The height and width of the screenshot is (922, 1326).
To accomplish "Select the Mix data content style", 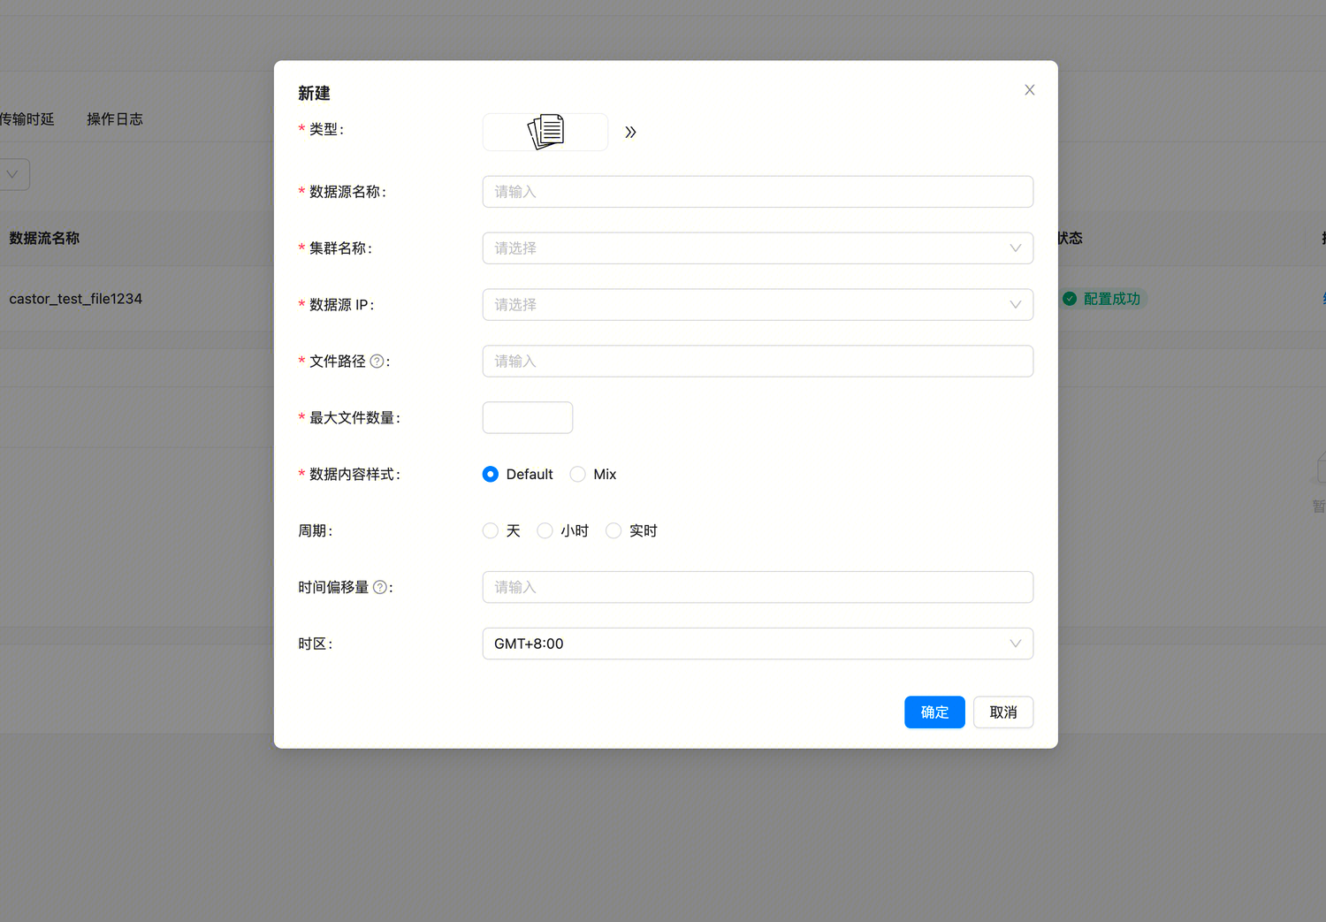I will [x=578, y=475].
